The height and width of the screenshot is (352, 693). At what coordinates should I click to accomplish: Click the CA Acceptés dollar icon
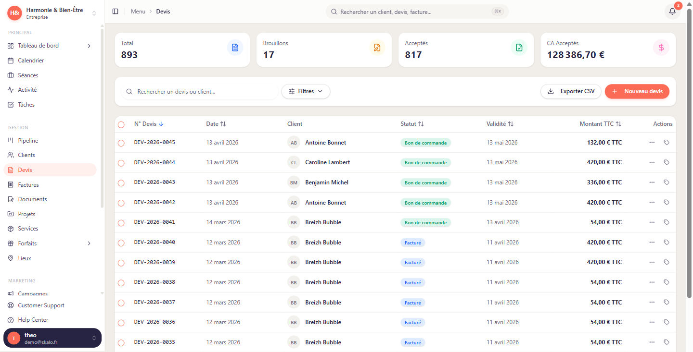[x=661, y=48]
